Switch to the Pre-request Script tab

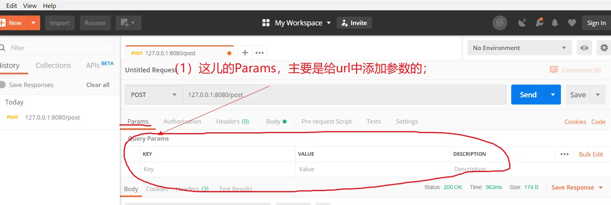[x=326, y=122]
